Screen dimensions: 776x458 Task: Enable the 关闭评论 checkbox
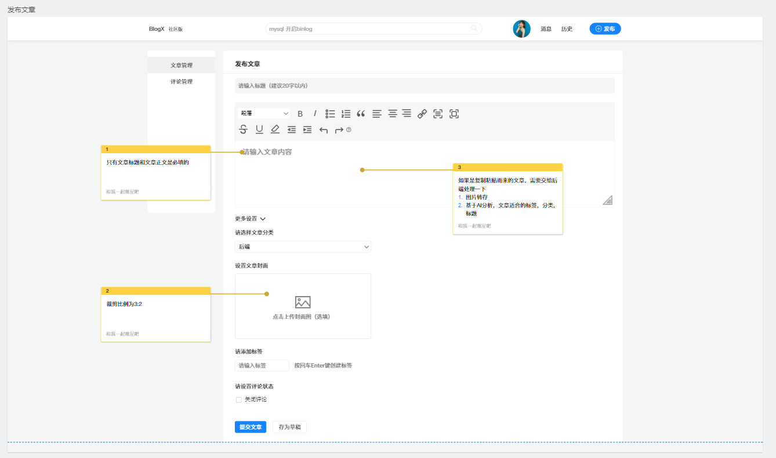[x=238, y=400]
